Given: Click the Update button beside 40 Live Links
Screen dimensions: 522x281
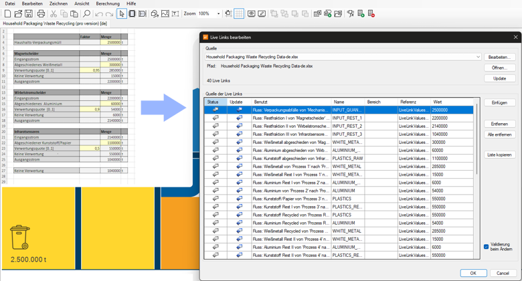Looking at the screenshot, I should click(500, 78).
